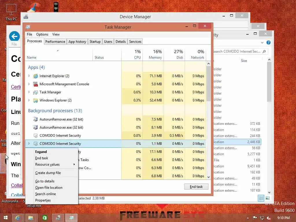Click the End task button at bottom
The width and height of the screenshot is (296, 222).
(196, 187)
